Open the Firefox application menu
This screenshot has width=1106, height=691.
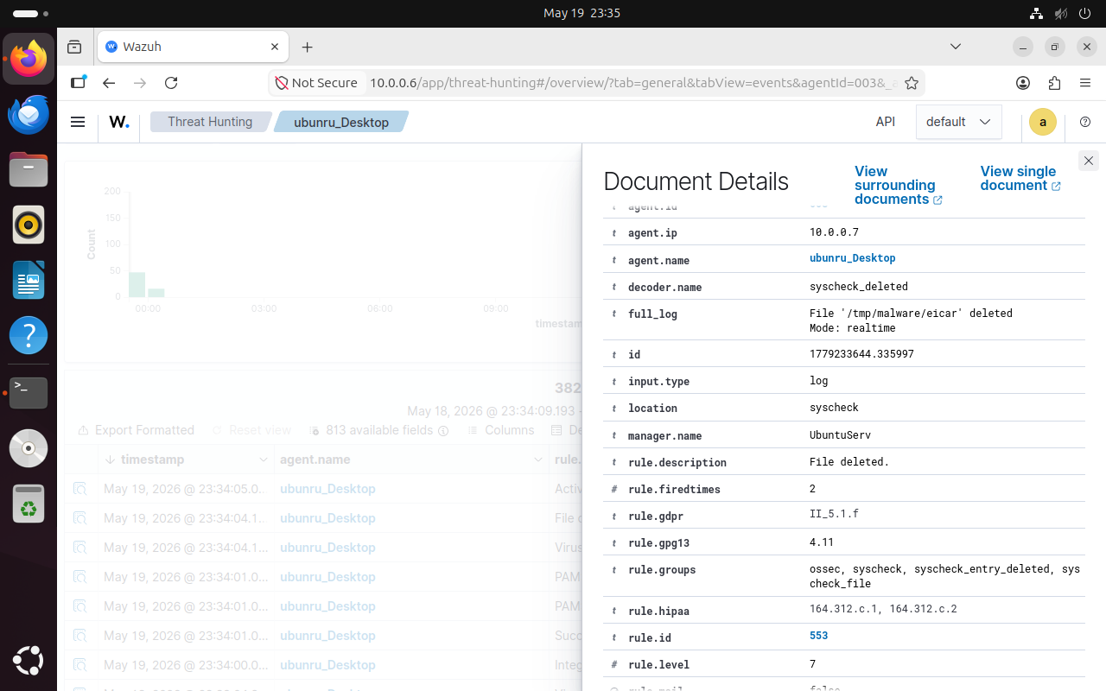[1085, 83]
